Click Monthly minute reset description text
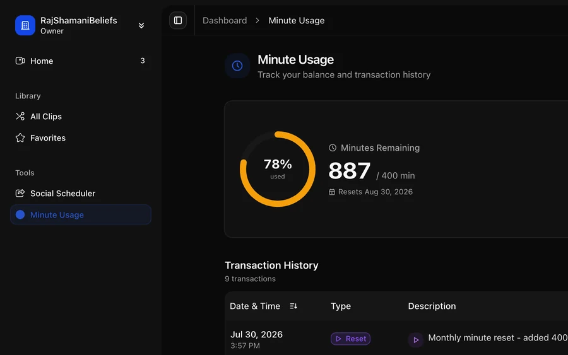The width and height of the screenshot is (568, 355). tap(498, 337)
